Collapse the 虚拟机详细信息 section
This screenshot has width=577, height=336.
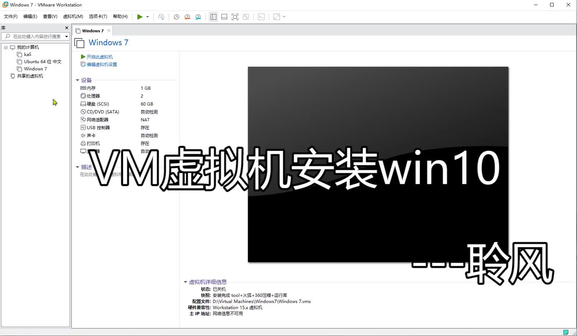(x=185, y=282)
